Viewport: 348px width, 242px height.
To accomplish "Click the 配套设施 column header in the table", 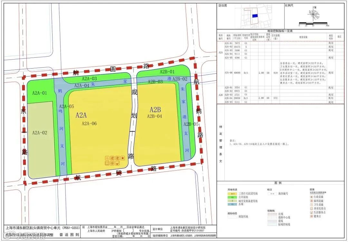I will [303, 37].
